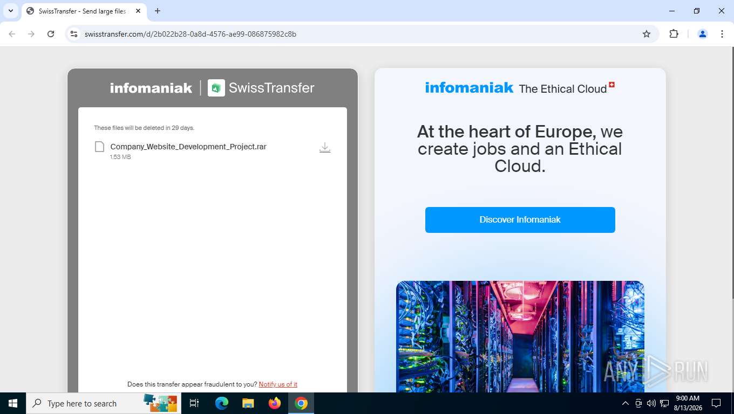This screenshot has height=414, width=734.
Task: Go back with the browser back arrow
Action: point(12,34)
